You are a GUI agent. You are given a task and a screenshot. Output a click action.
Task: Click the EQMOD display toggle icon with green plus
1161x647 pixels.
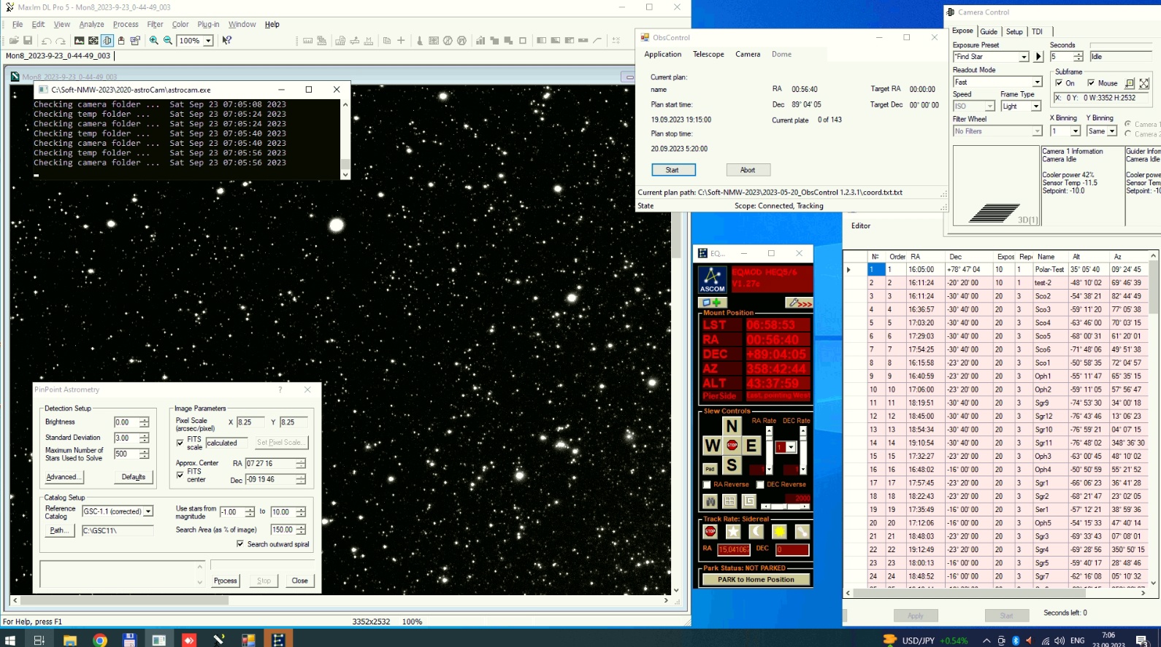[712, 302]
